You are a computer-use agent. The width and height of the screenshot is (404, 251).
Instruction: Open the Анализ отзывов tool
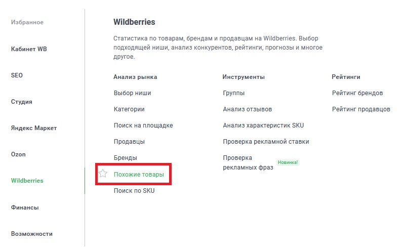(x=247, y=109)
